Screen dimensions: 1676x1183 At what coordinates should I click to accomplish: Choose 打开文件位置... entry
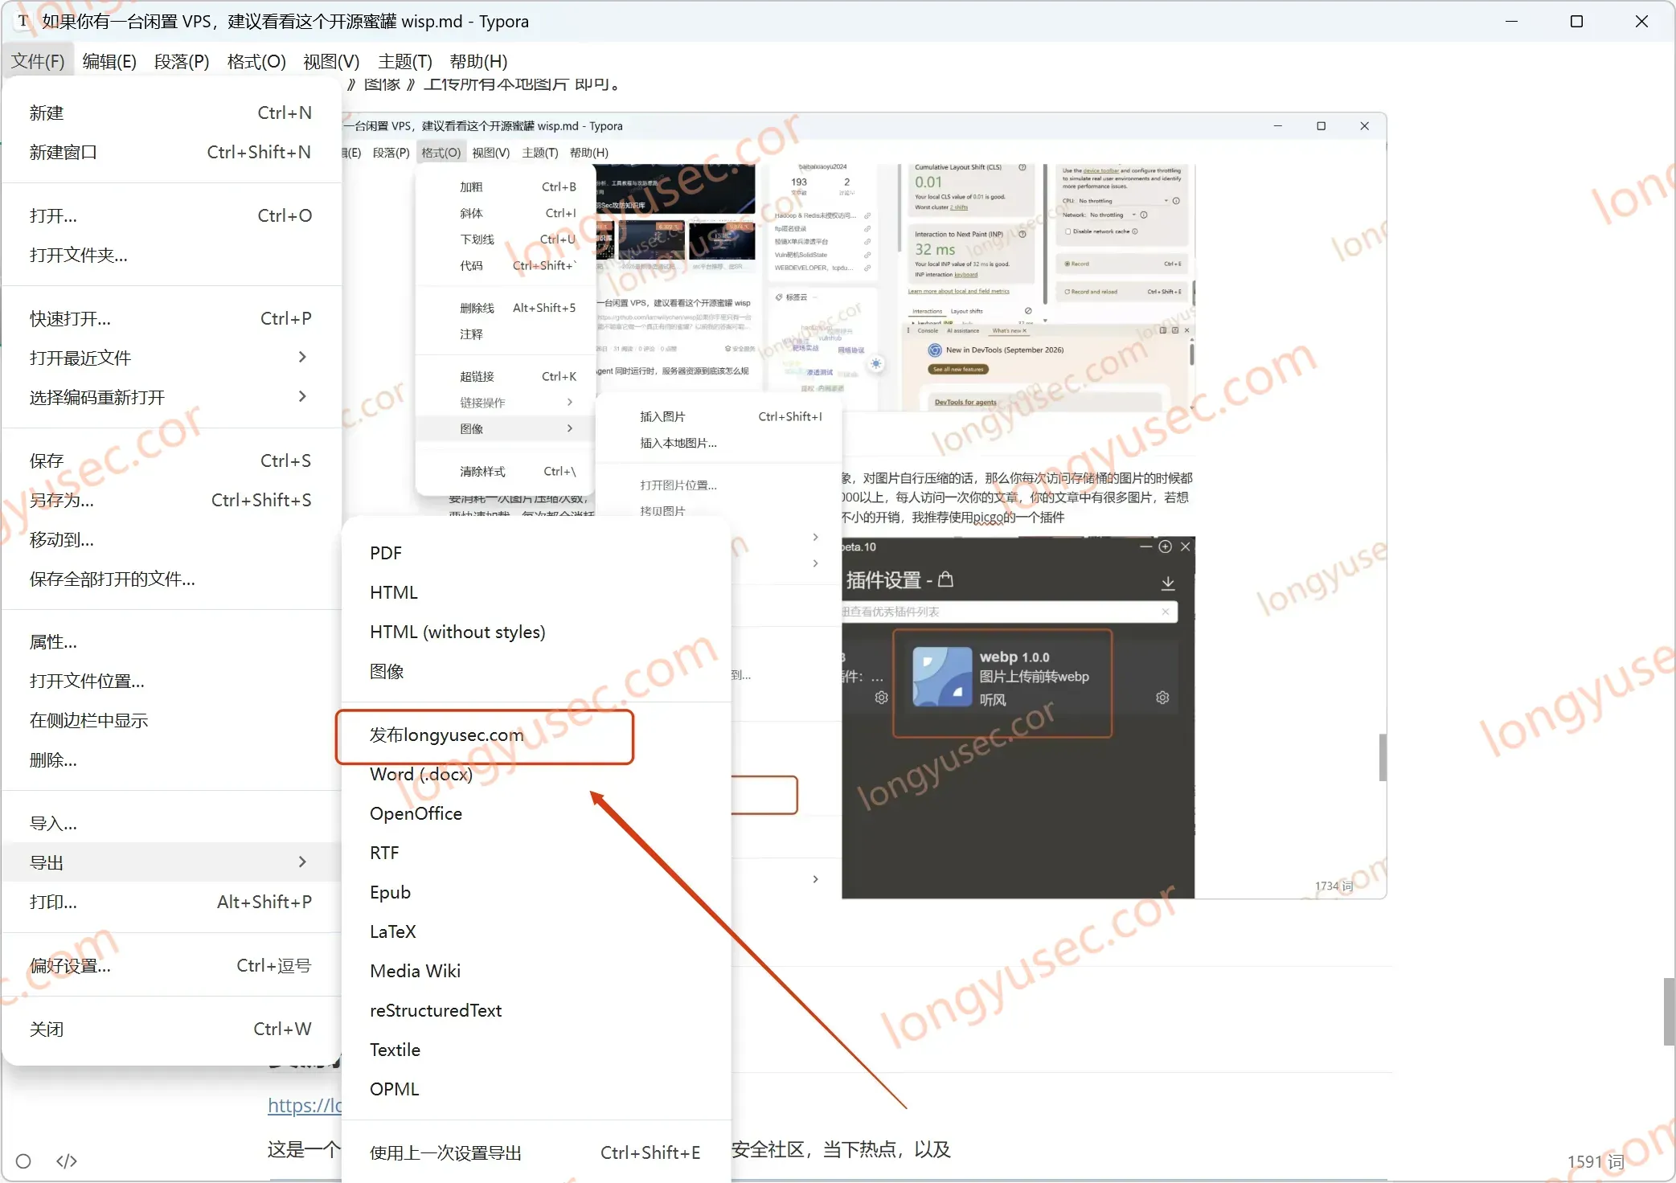(x=170, y=681)
